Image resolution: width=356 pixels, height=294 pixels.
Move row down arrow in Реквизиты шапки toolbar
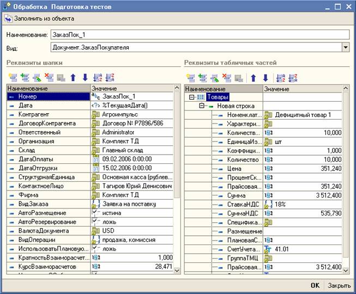coord(85,77)
